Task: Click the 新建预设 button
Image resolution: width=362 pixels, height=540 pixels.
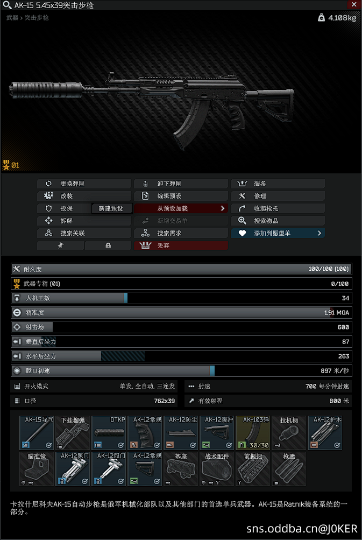Action: (111, 208)
